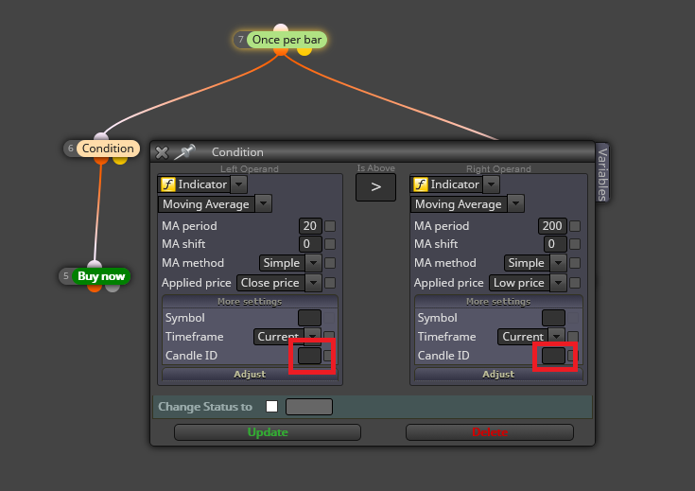
Task: Toggle checkbox next to Right MA period
Action: tap(575, 226)
